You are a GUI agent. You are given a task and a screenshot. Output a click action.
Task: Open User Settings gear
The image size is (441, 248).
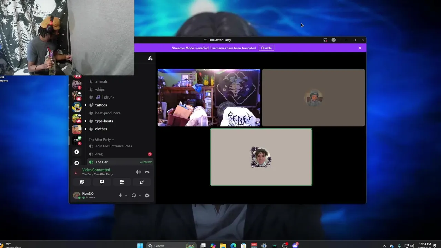click(147, 195)
